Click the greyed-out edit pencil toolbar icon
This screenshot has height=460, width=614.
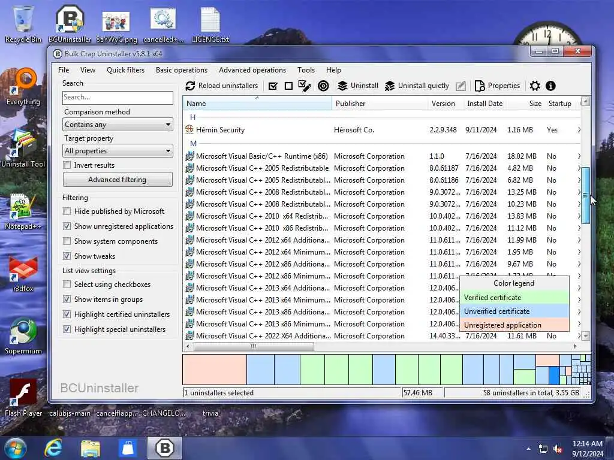461,86
